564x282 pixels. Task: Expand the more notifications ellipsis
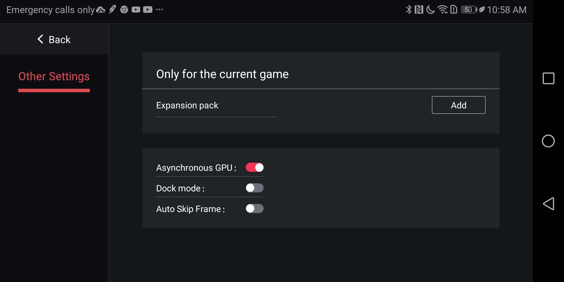[159, 10]
